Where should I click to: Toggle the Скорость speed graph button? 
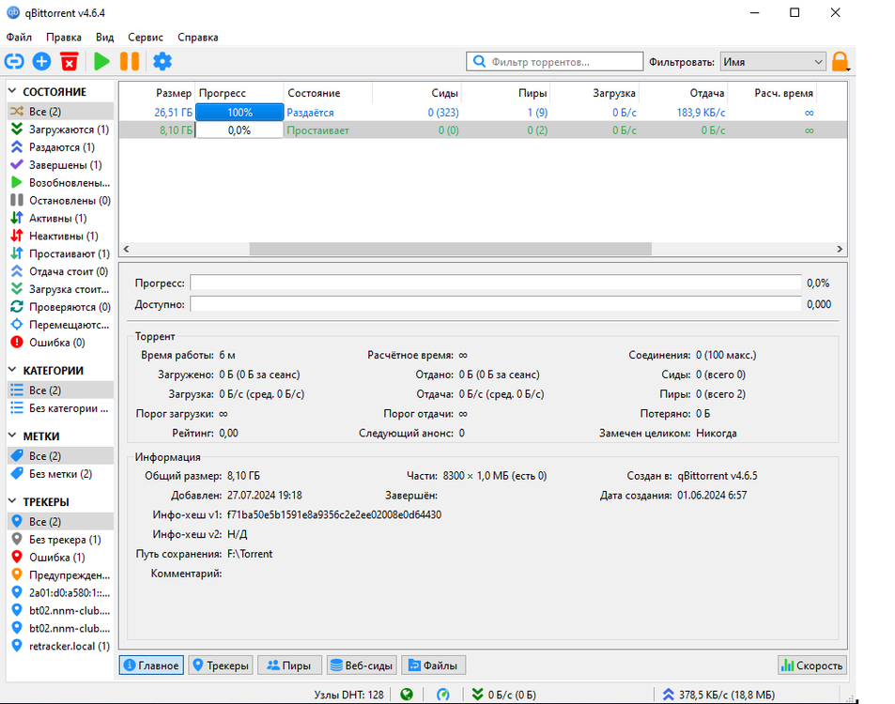(811, 666)
